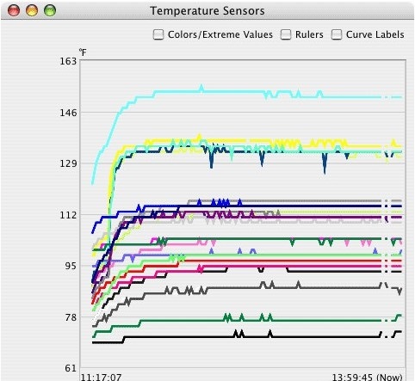Click the 163 y-axis label
This screenshot has width=415, height=381.
pos(68,61)
